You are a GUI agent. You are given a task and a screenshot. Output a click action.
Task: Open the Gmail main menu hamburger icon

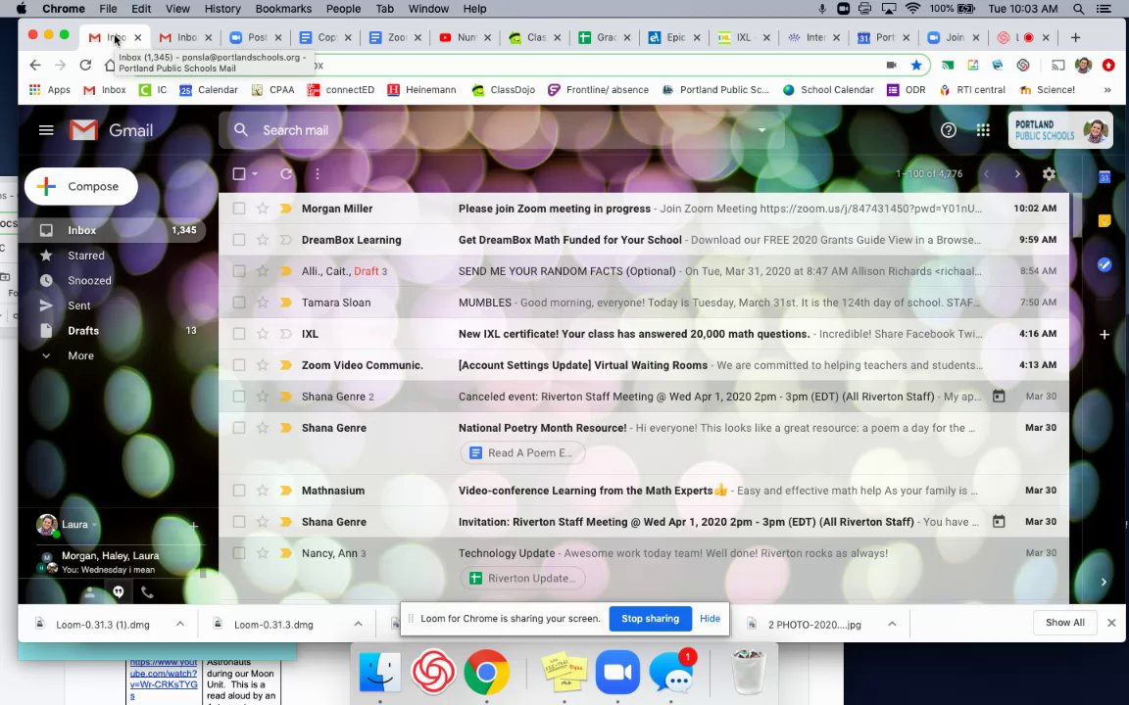(46, 130)
